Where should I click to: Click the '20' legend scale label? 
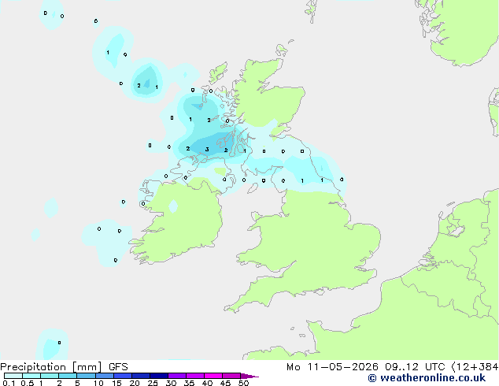point(135,383)
